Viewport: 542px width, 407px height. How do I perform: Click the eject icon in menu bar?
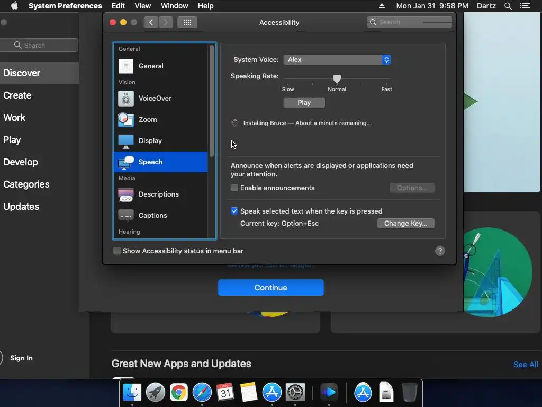382,6
